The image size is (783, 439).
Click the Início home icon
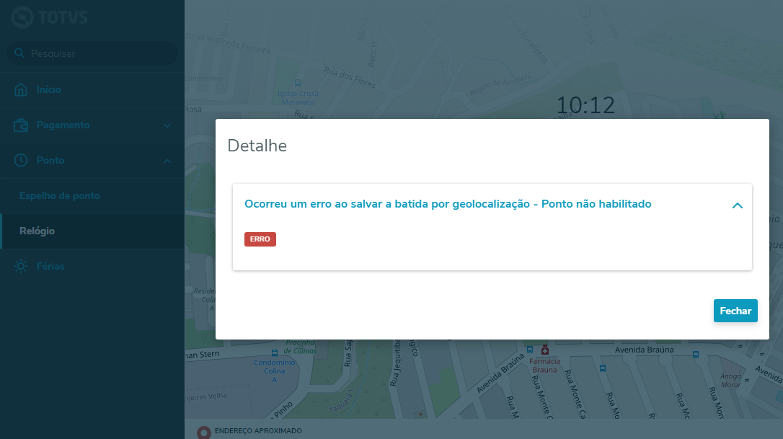point(20,90)
